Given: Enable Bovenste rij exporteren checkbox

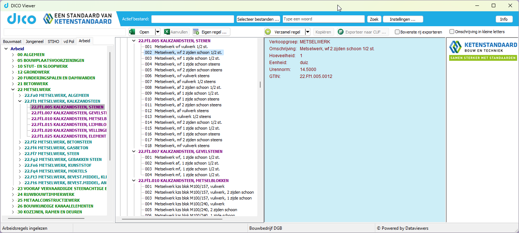Looking at the screenshot, I should pyautogui.click(x=397, y=32).
